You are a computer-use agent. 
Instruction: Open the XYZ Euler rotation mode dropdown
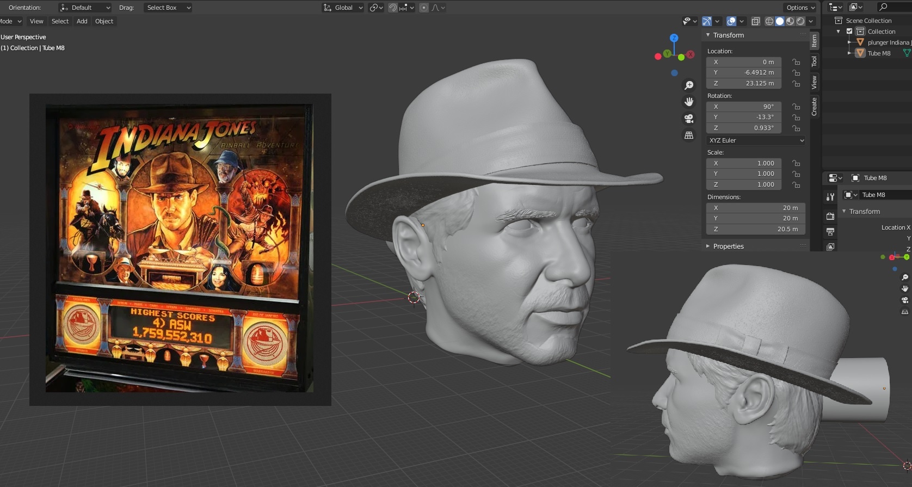[x=755, y=140]
